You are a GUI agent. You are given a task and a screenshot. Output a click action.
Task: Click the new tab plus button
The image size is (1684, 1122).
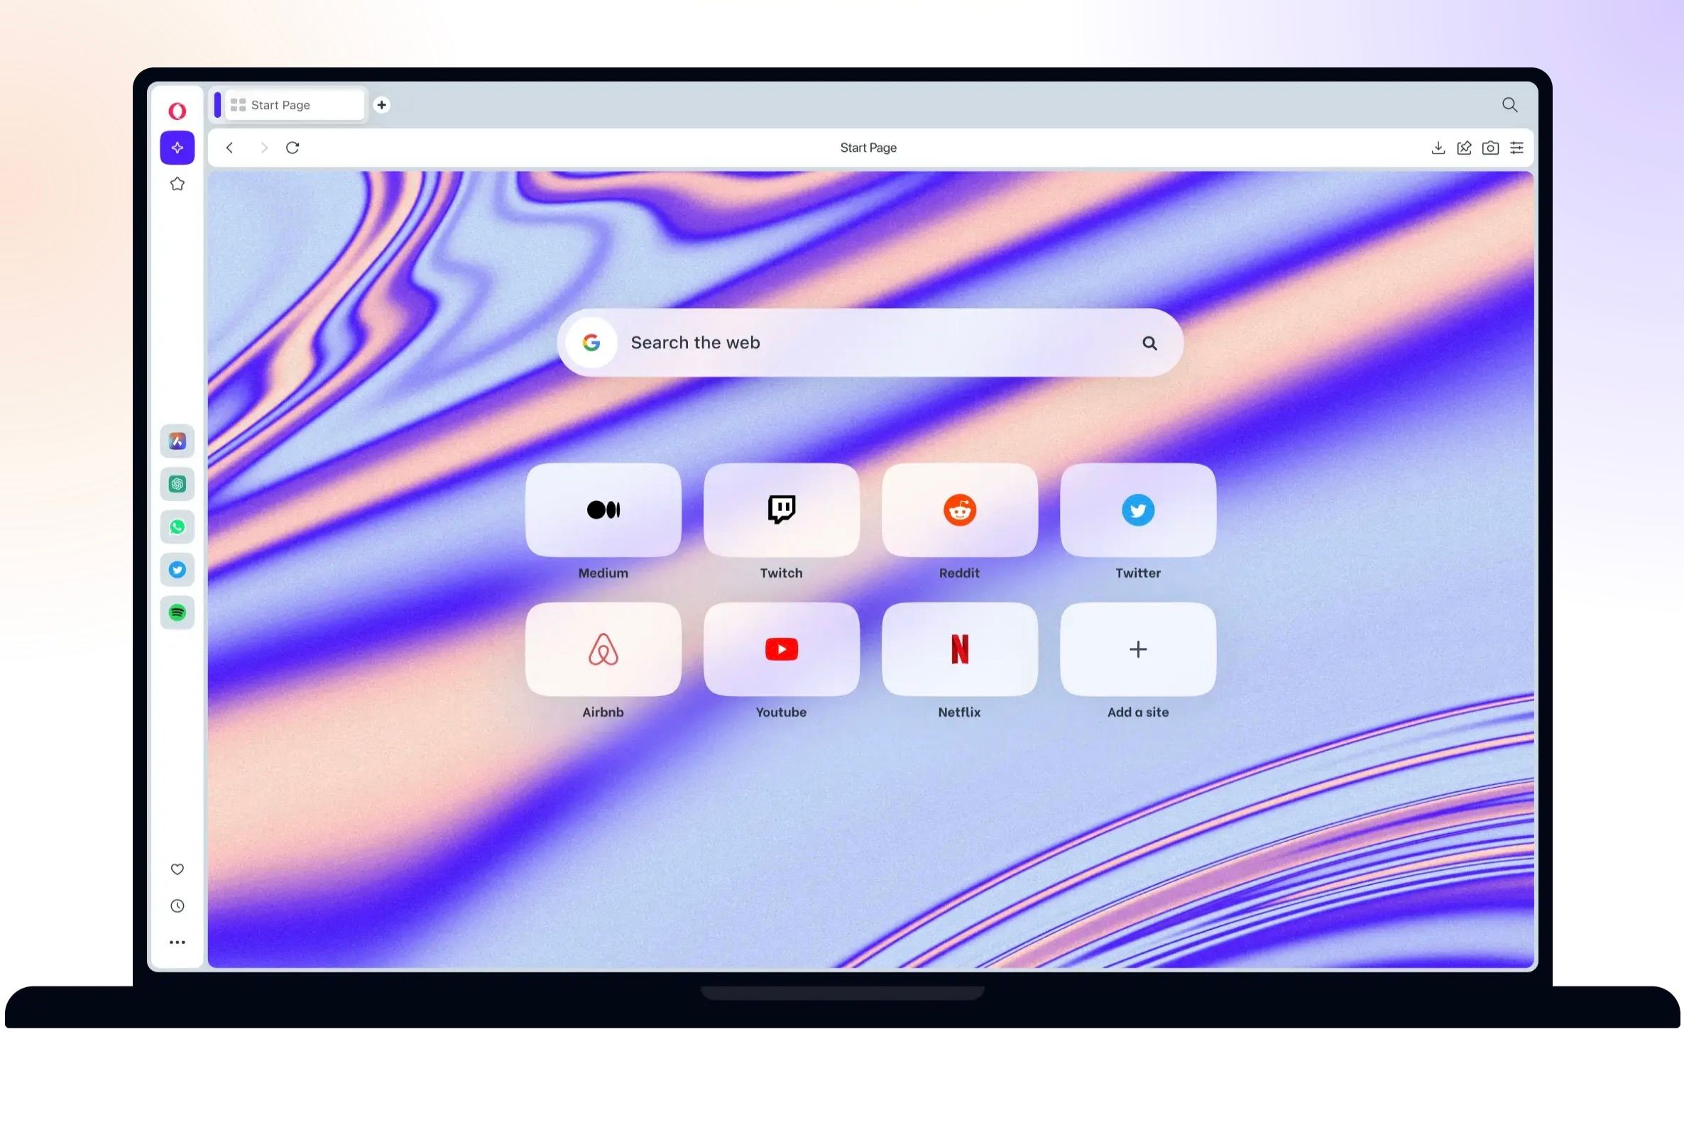tap(382, 104)
